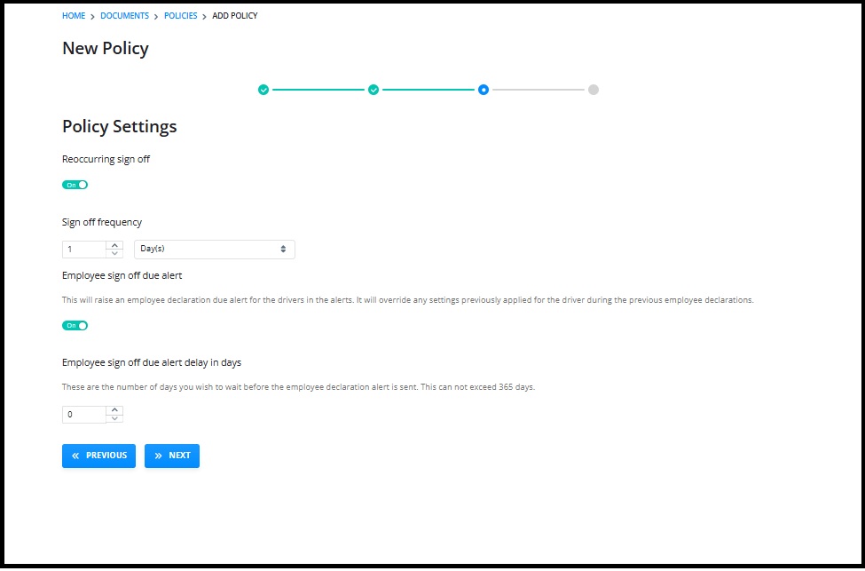Select the current third step indicator dot

tap(484, 90)
